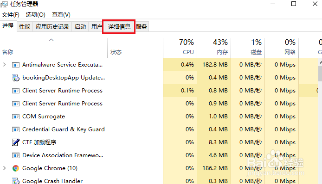The width and height of the screenshot is (322, 184).
Task: Click the Google Crash Handler icon
Action: point(16,181)
